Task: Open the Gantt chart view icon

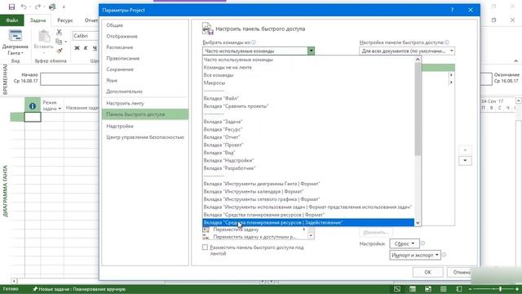Action: tap(15, 36)
